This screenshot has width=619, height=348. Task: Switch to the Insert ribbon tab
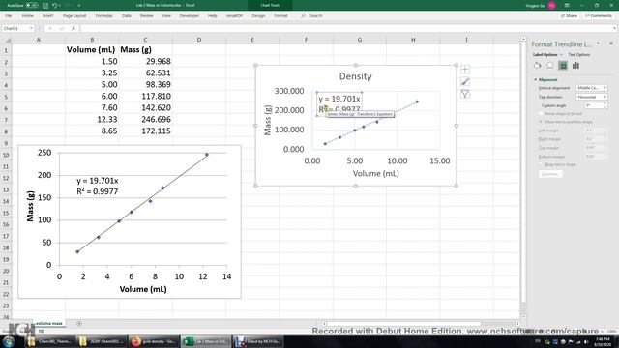pyautogui.click(x=47, y=15)
